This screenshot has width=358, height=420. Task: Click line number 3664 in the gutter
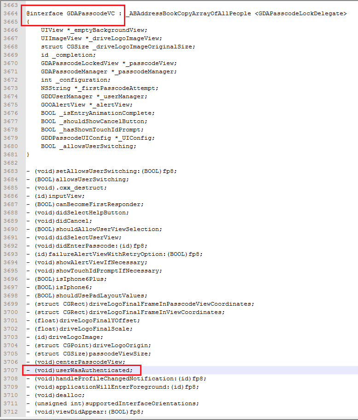[11, 13]
